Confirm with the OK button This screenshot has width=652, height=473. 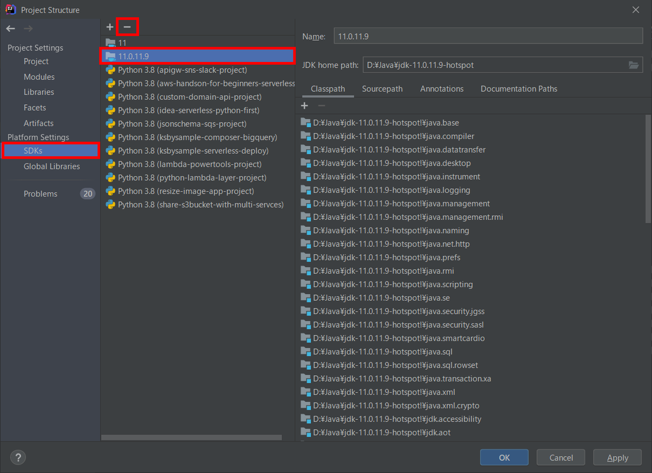(504, 458)
